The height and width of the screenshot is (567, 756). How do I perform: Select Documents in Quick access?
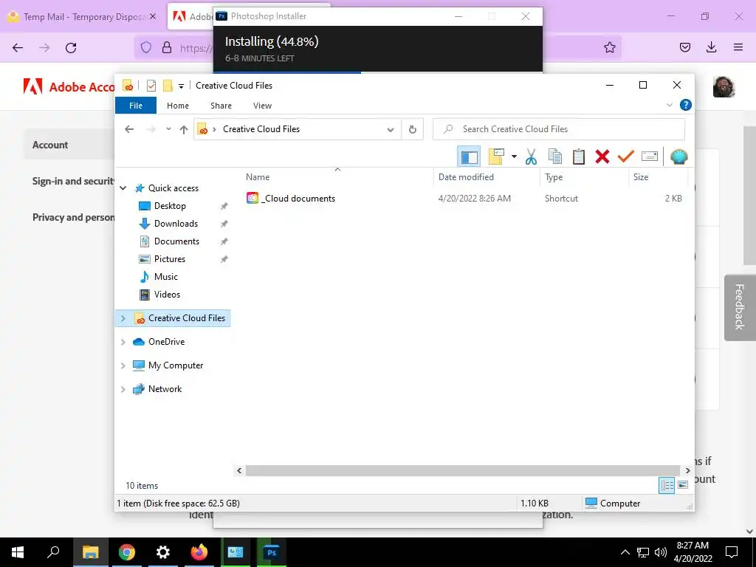[x=176, y=241]
